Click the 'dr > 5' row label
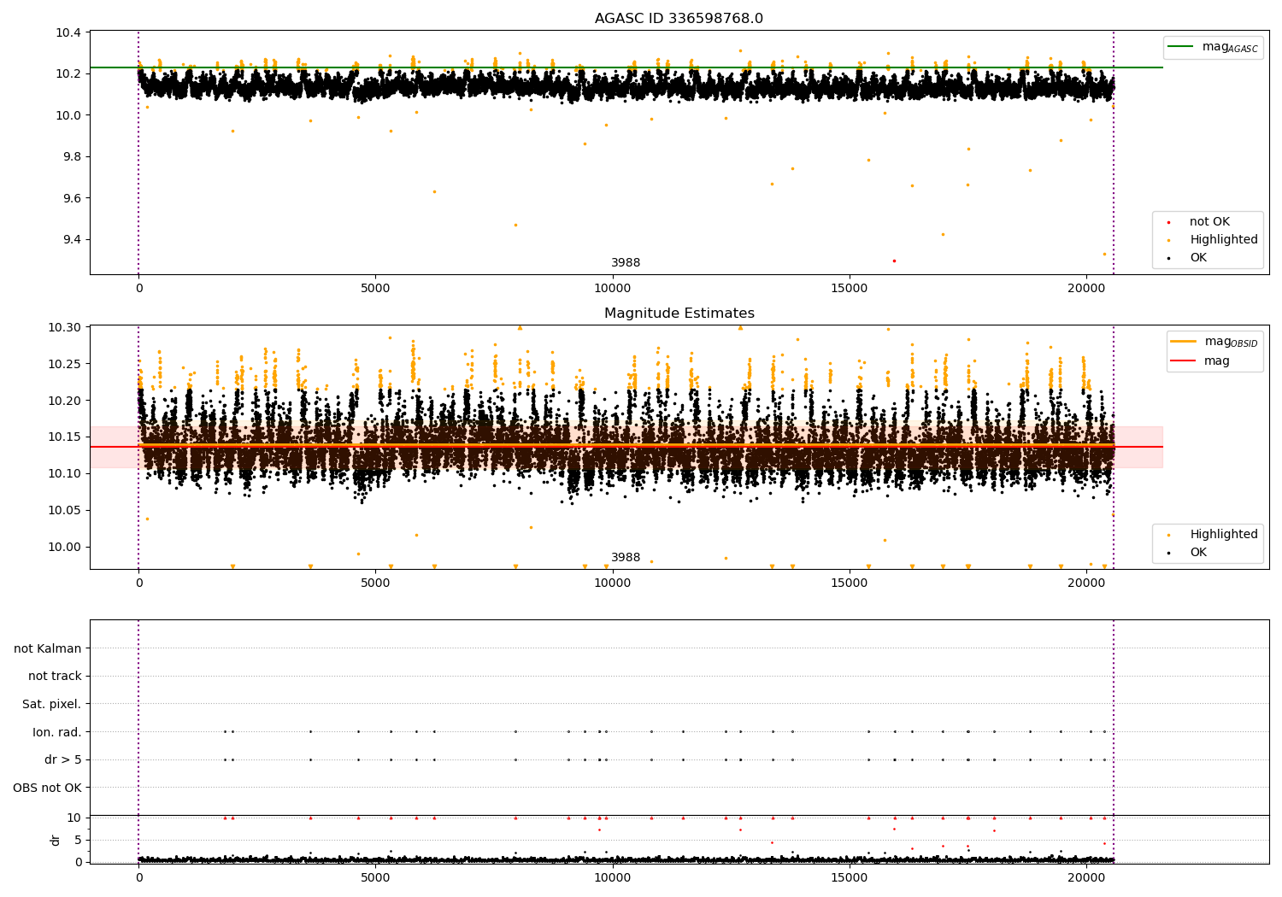The image size is (1282, 897). pos(63,759)
